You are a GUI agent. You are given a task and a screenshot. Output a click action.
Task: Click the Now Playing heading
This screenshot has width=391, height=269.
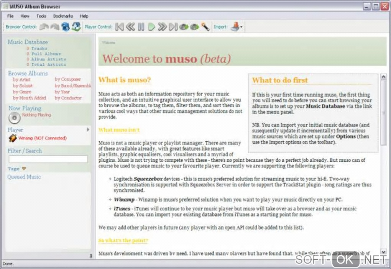25,108
